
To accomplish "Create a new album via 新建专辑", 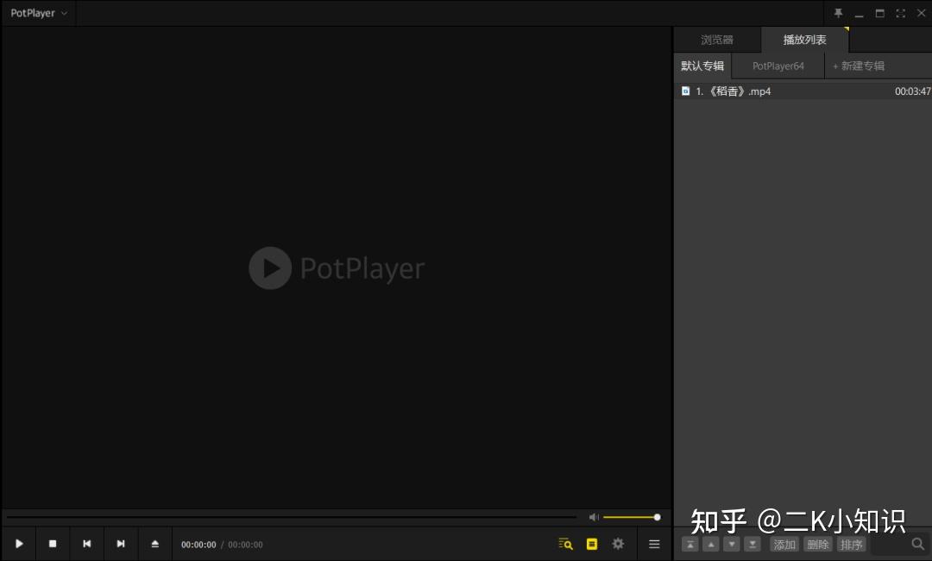I will point(858,66).
